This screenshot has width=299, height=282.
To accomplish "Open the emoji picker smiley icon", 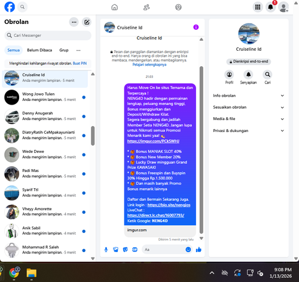I will pyautogui.click(x=188, y=250).
